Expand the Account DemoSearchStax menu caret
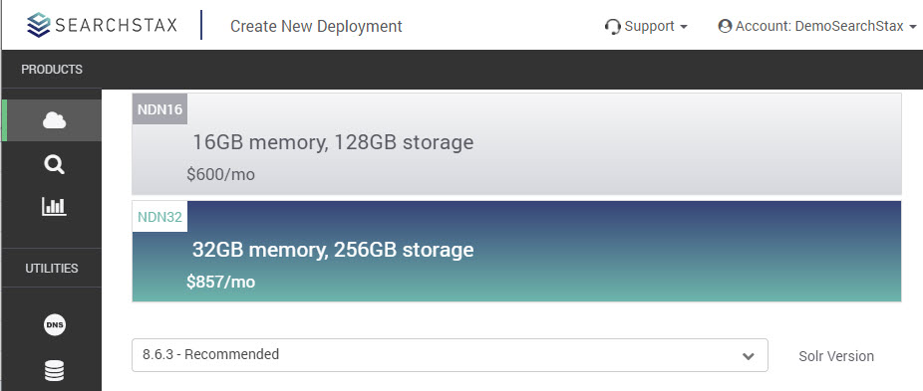 click(x=913, y=27)
